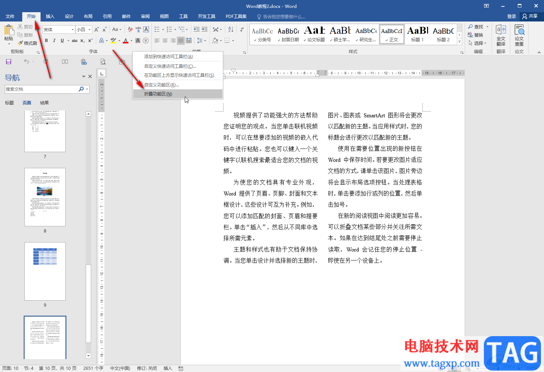
Task: Click the print preview icon in quick toolbar
Action: pyautogui.click(x=103, y=62)
